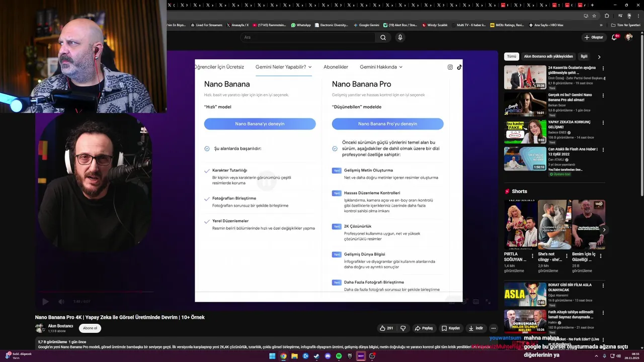Select the Tümü filter chip
This screenshot has width=644, height=362.
[512, 56]
